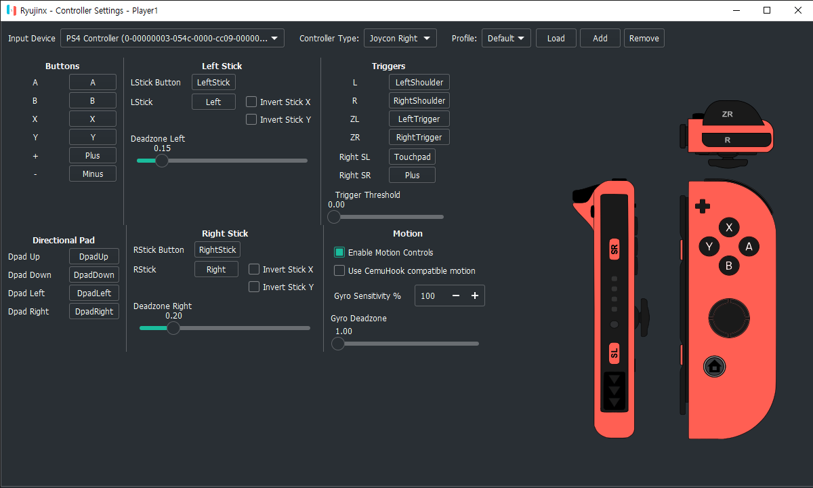Click the Ryujinx app icon in title bar
The height and width of the screenshot is (488, 813).
[x=12, y=11]
